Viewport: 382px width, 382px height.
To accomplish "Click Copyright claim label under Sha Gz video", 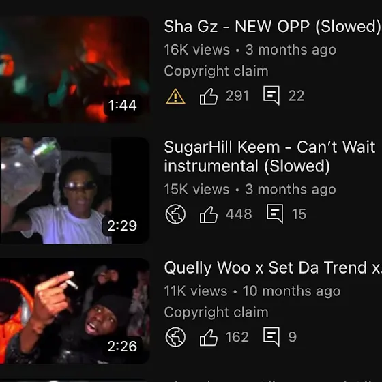I will [216, 71].
